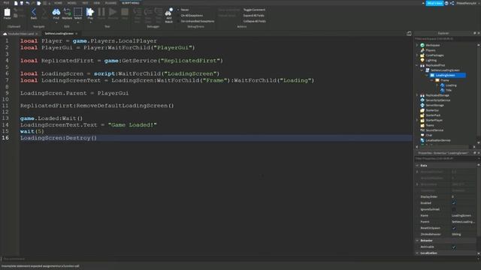Click the Lighting bulb icon

point(422,60)
